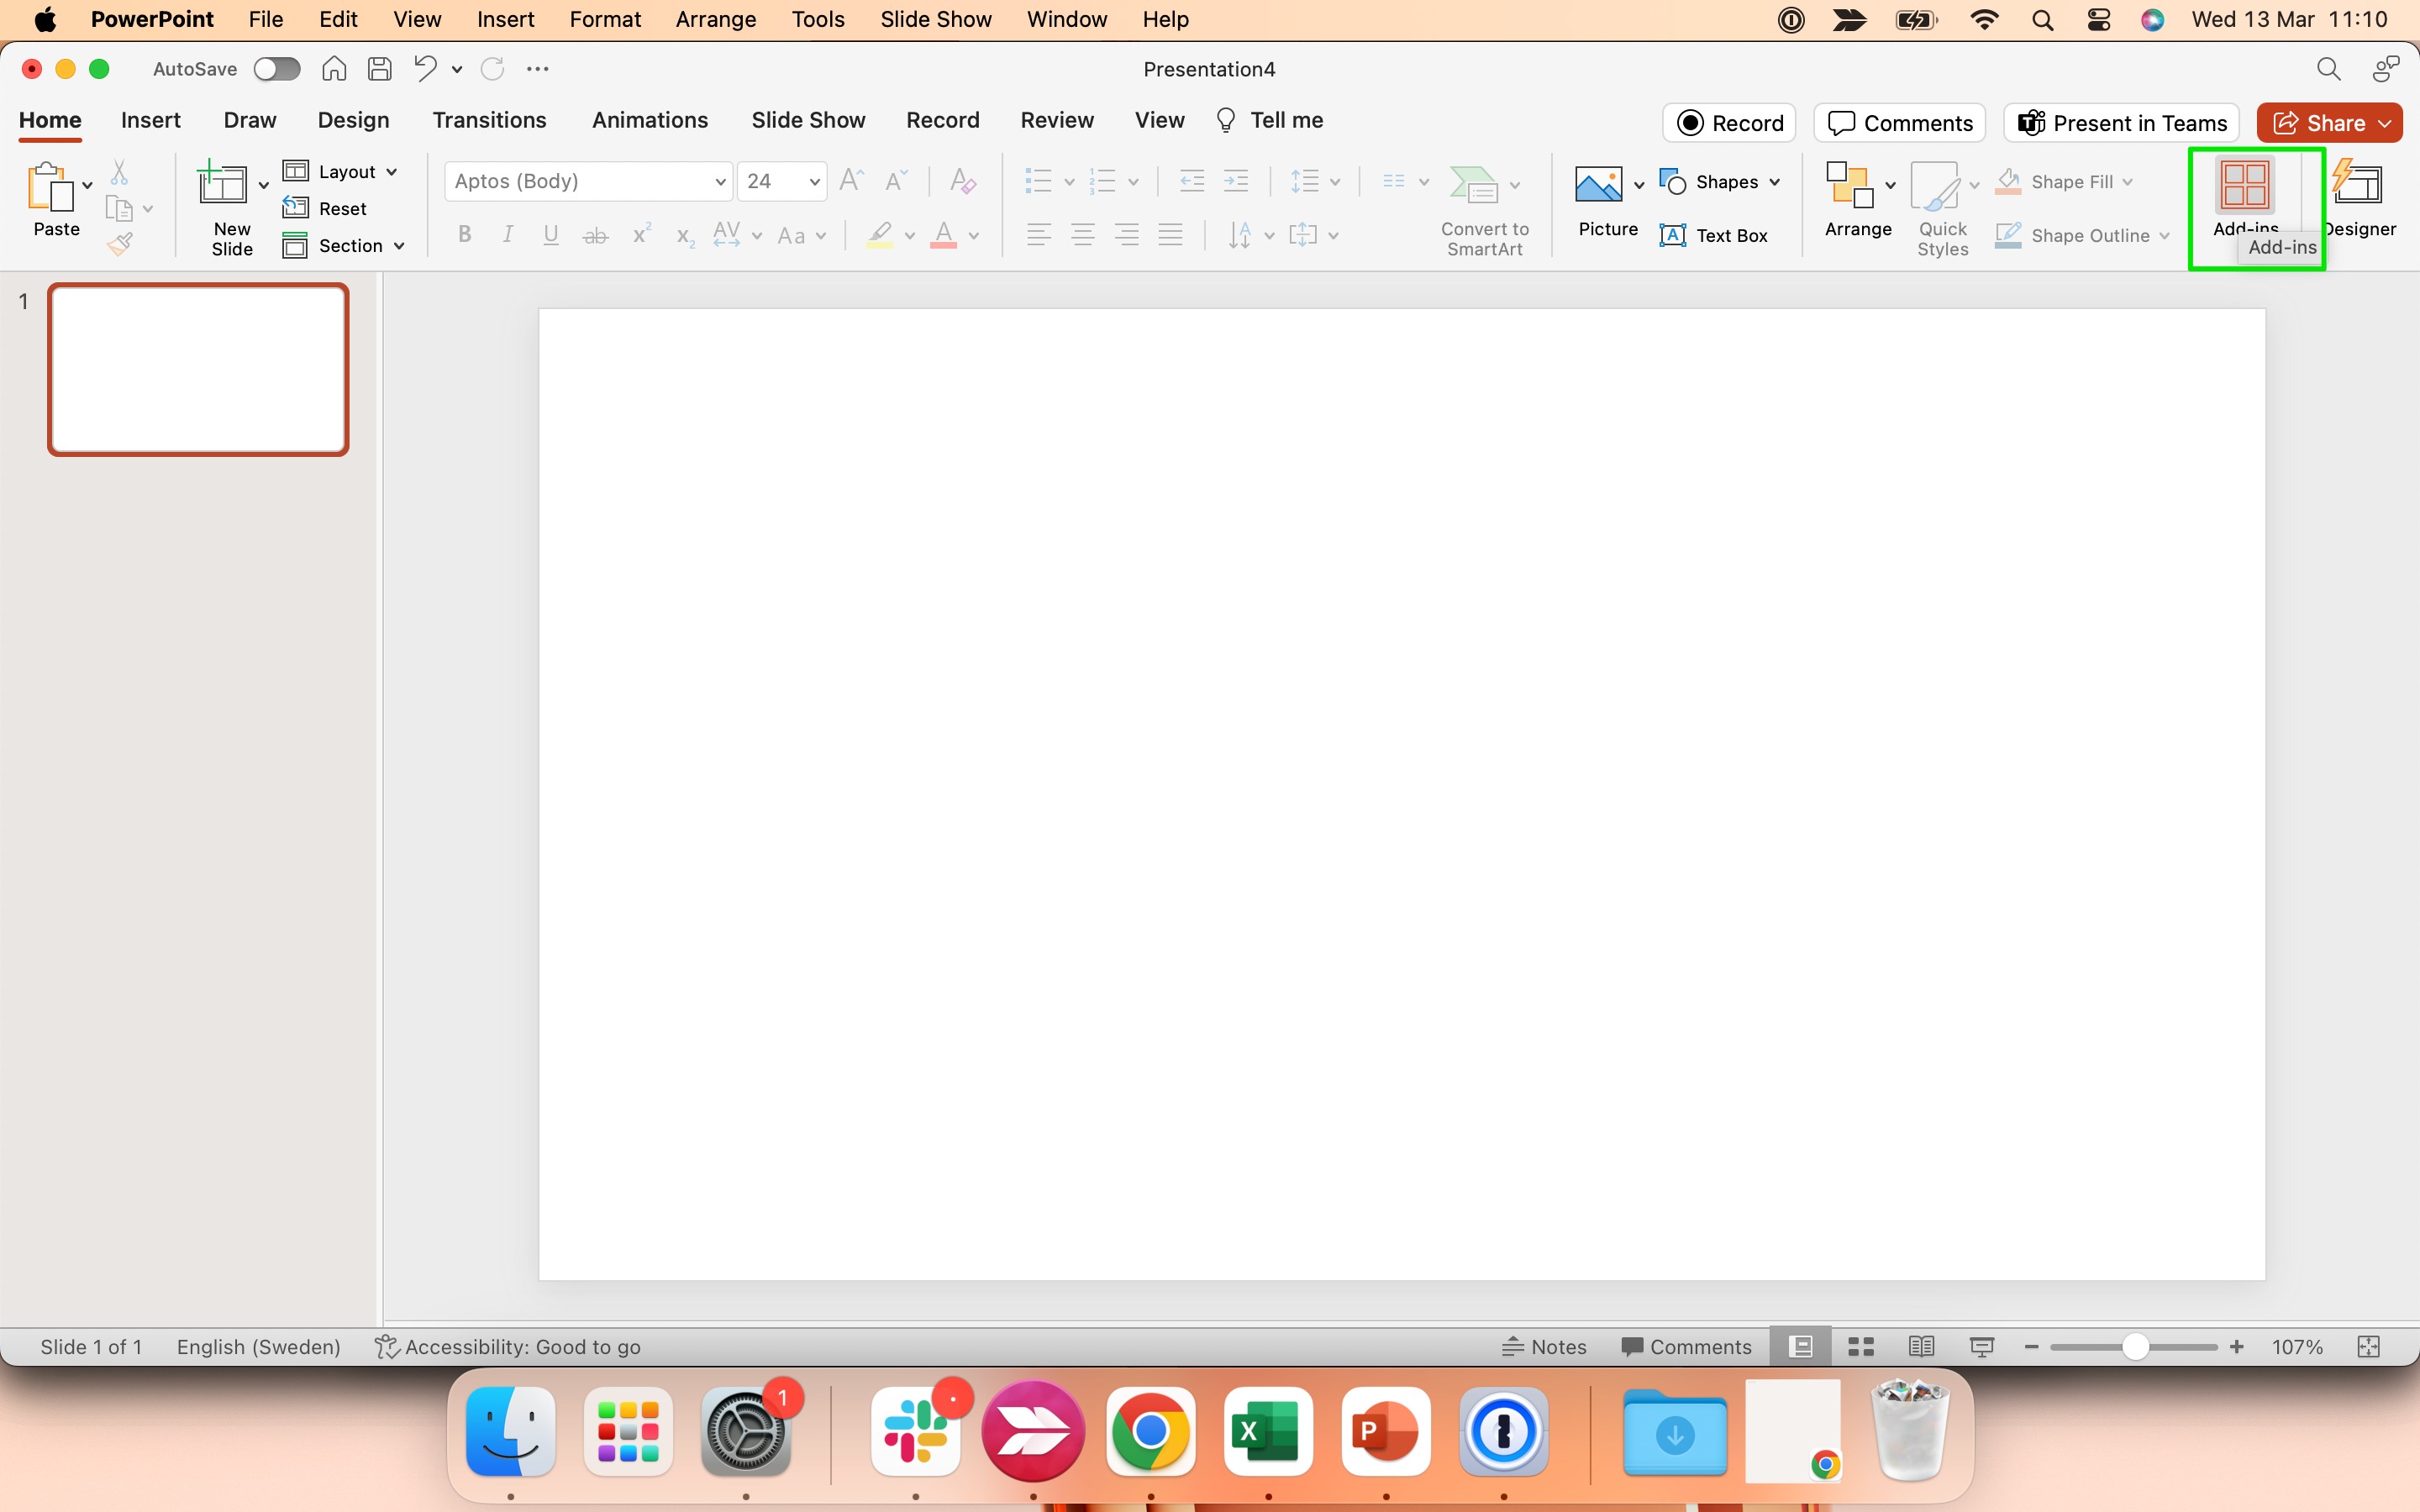
Task: Toggle the Notes pane in status bar
Action: click(x=1545, y=1347)
